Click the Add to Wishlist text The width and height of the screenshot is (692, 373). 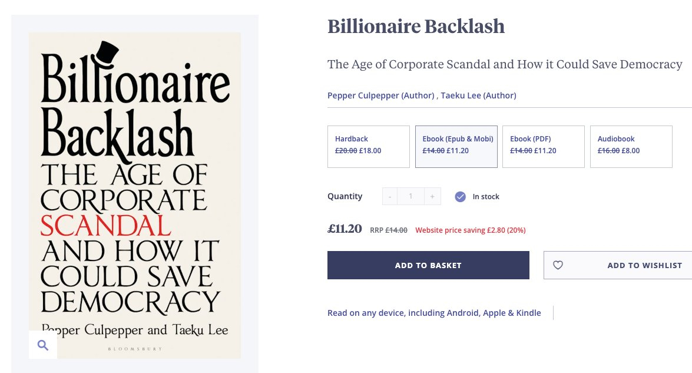tap(644, 265)
